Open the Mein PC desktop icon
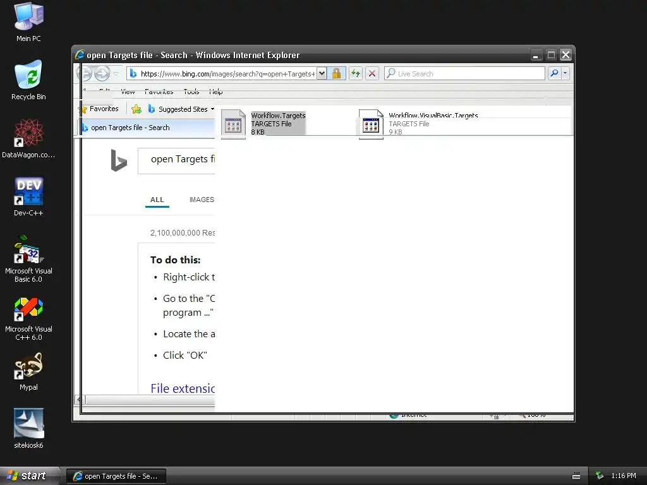647x485 pixels. click(x=28, y=22)
